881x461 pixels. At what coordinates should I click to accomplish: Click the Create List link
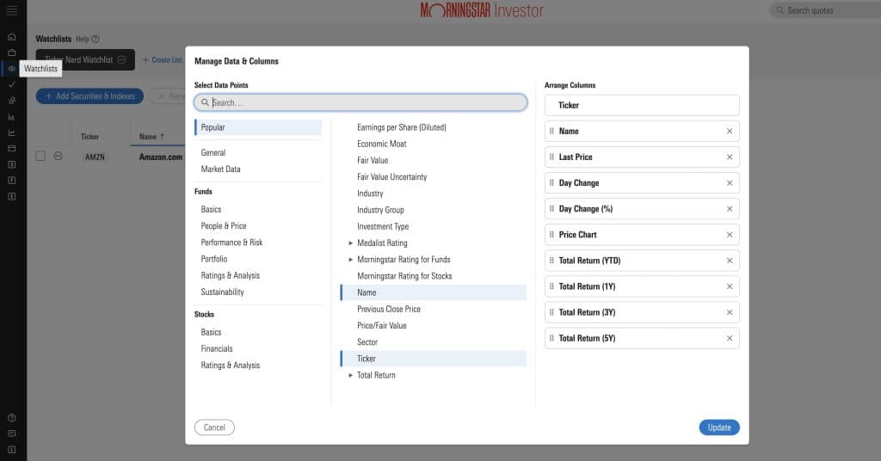click(163, 59)
